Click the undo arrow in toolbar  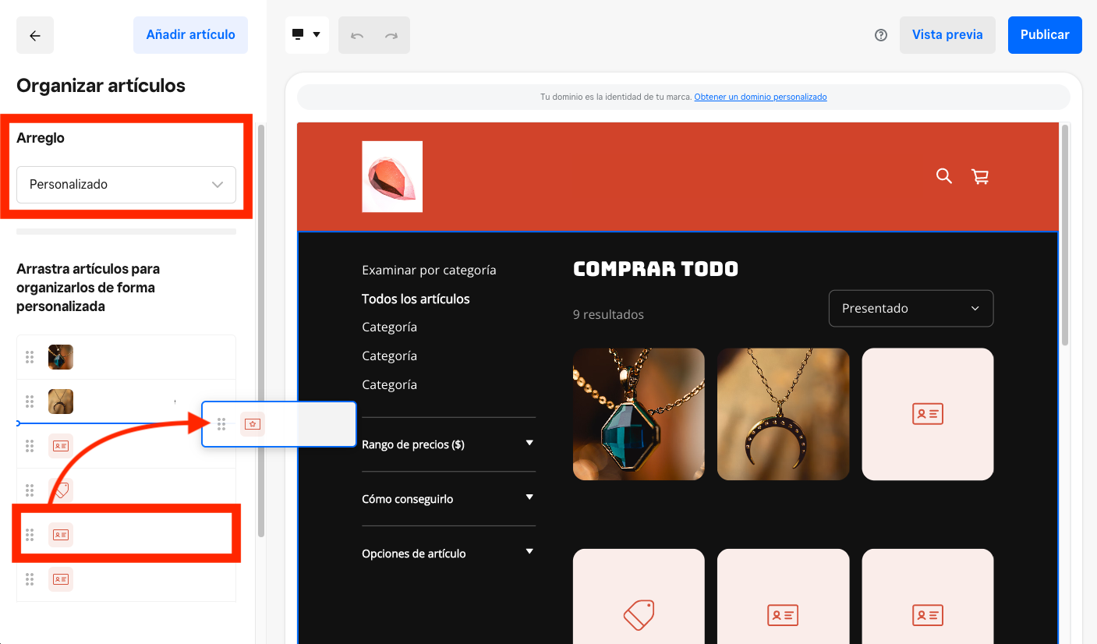357,35
